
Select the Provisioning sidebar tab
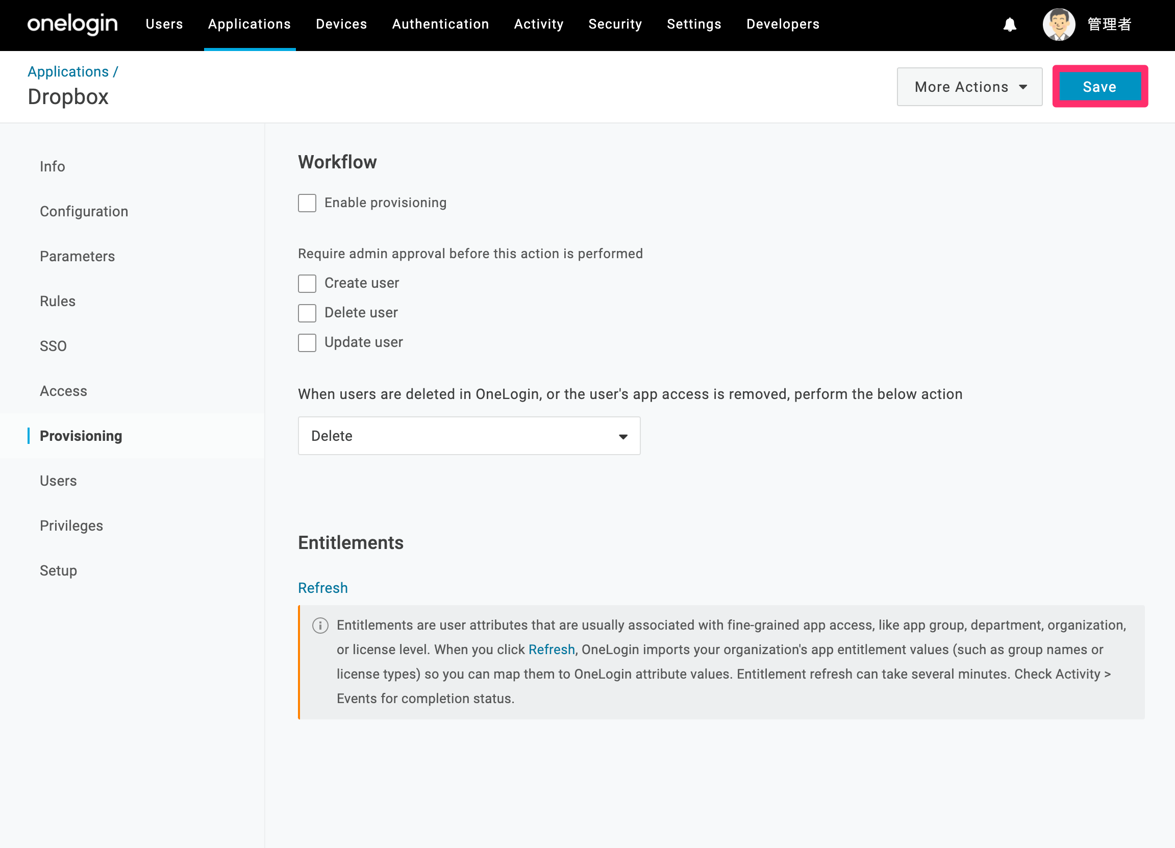[x=81, y=436]
